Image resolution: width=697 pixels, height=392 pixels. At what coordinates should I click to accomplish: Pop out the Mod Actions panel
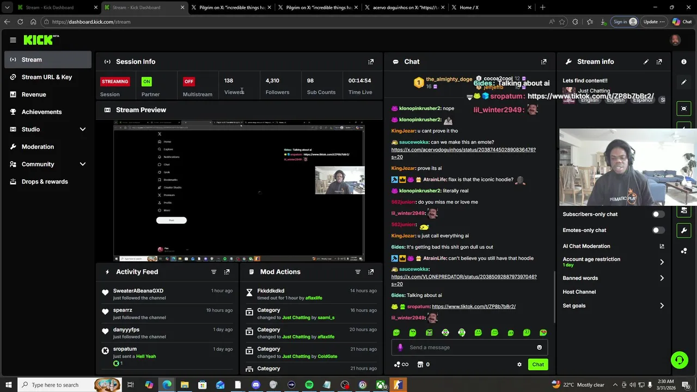click(371, 272)
